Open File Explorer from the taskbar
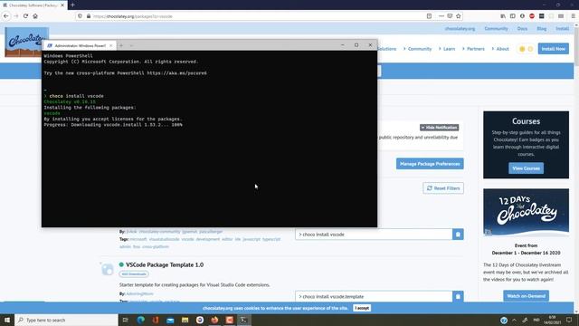 click(x=185, y=320)
